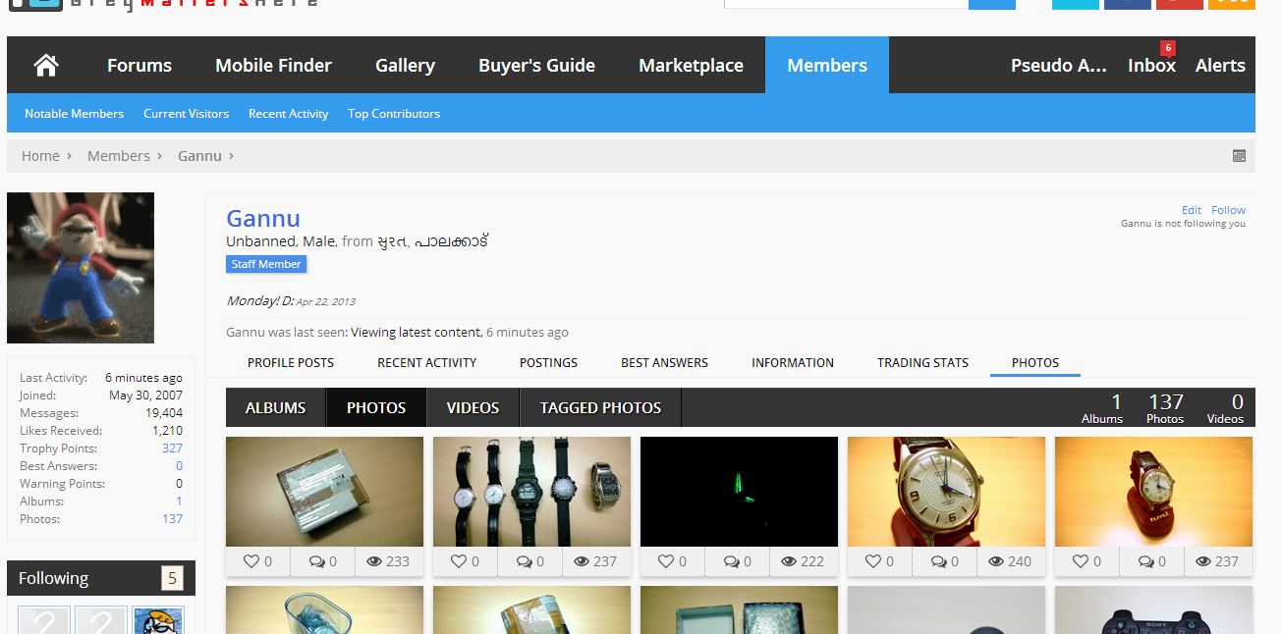Open the Alerts popup

tap(1220, 66)
